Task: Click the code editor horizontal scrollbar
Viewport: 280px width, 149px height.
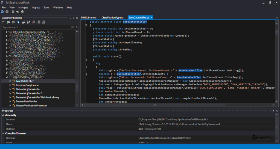Action: tap(155, 105)
